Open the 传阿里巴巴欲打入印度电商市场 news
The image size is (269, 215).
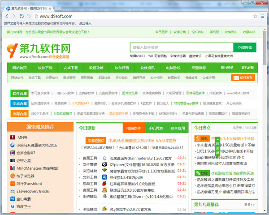click(221, 163)
